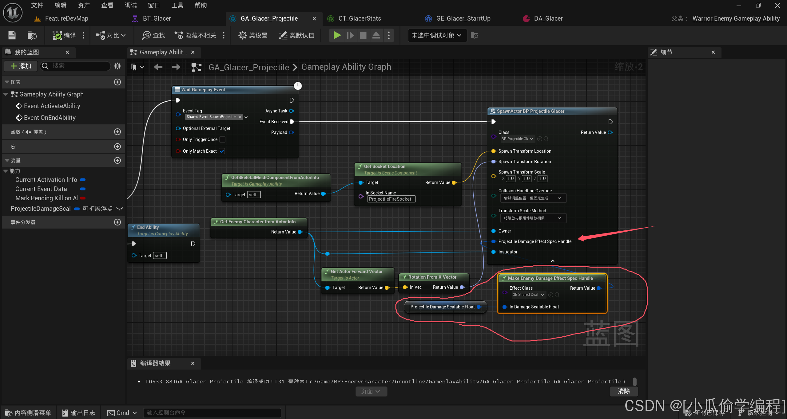Uncheck Only Match Exact checkbox
The width and height of the screenshot is (787, 419).
point(222,151)
